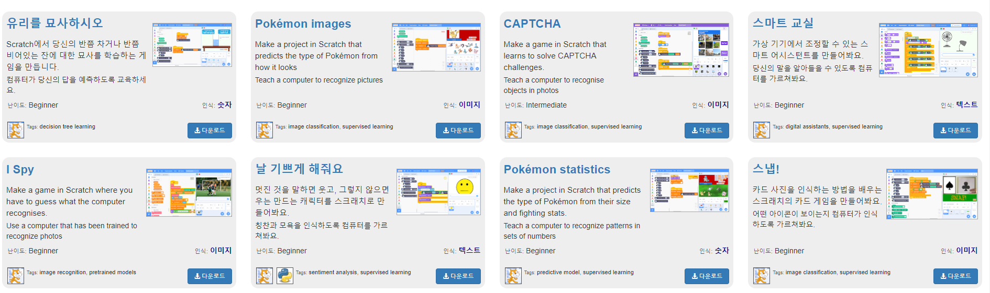Click 텍스트 recognition type on 날 기쁘게 해줘요 card

pyautogui.click(x=469, y=251)
